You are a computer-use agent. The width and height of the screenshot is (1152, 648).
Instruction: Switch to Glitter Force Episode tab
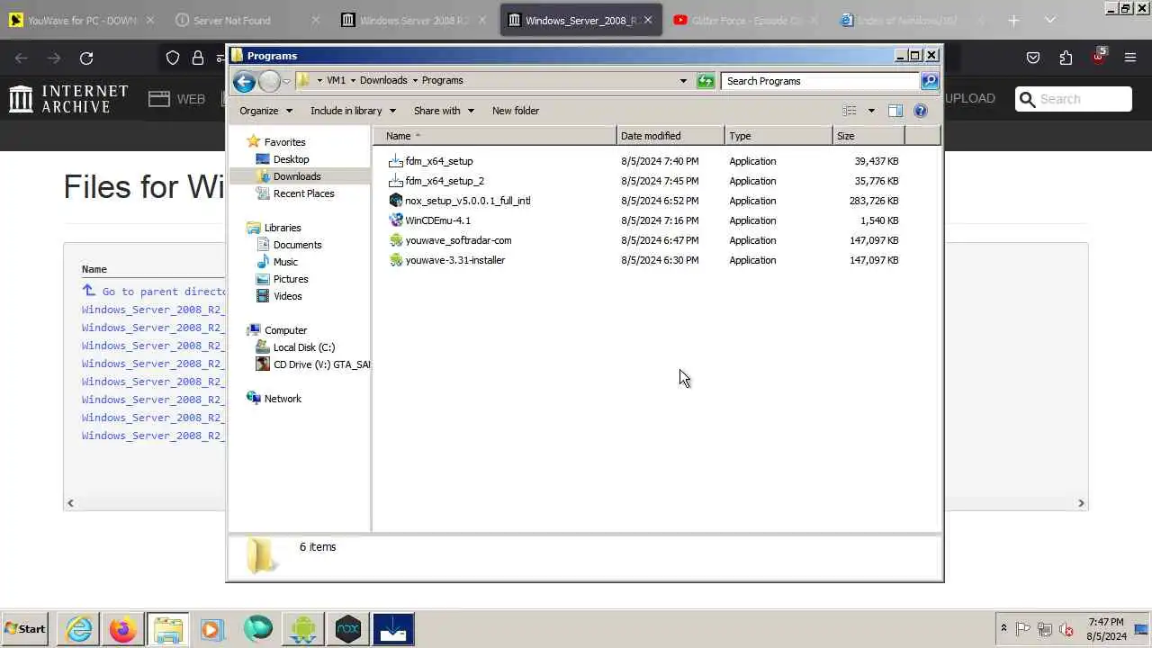[746, 20]
